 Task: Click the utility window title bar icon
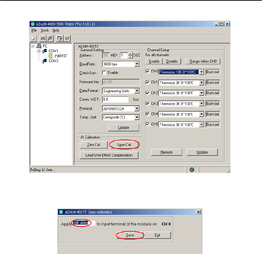point(33,24)
